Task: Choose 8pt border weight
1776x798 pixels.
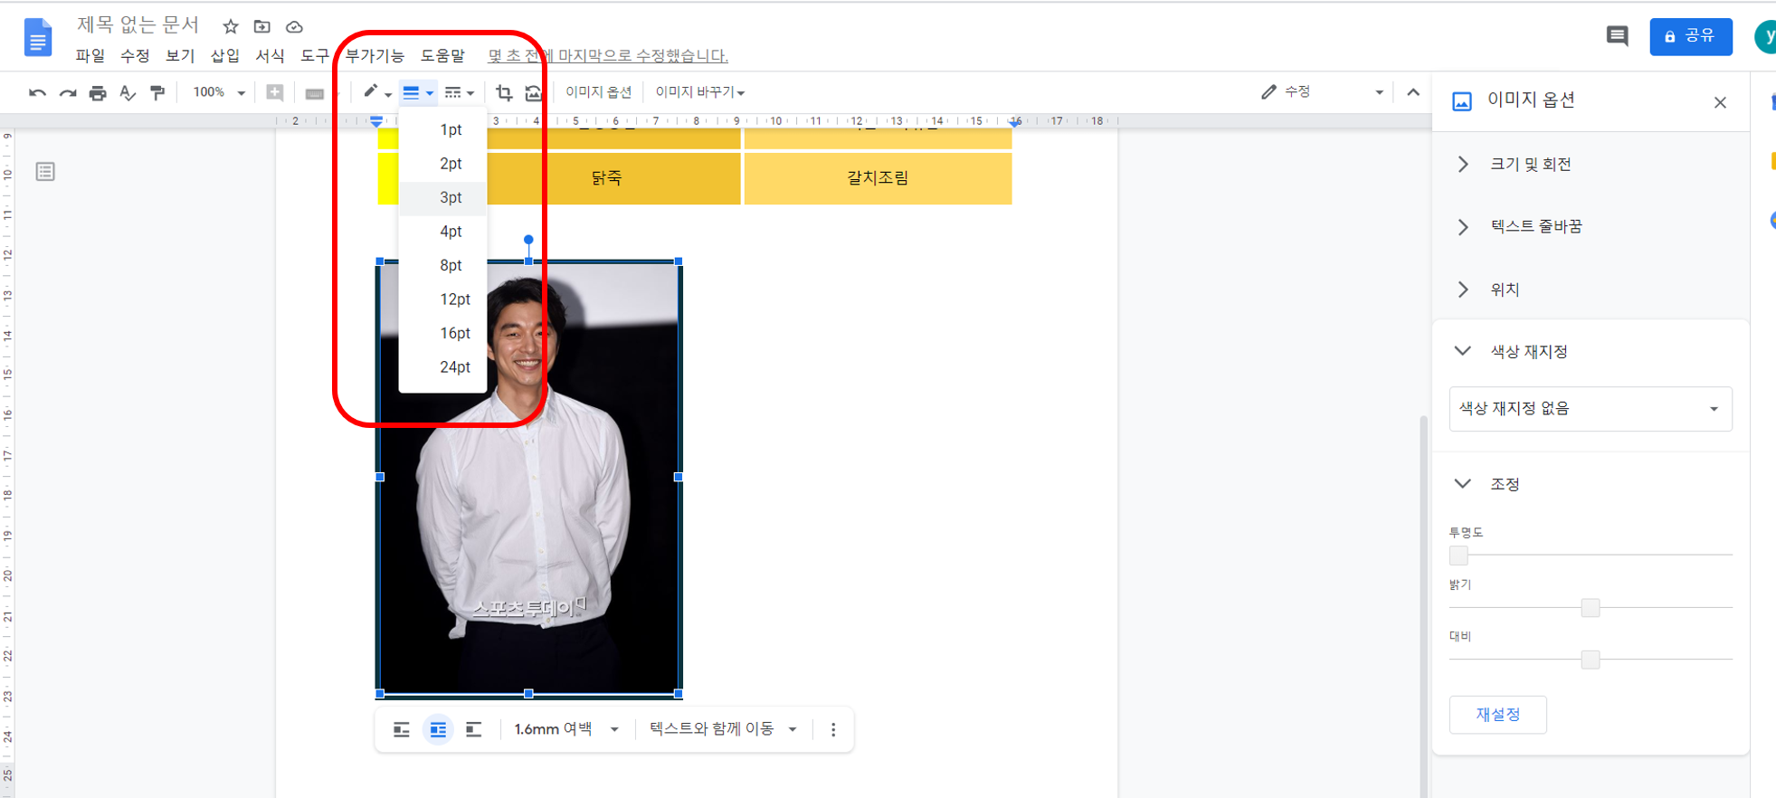Action: pos(442,265)
